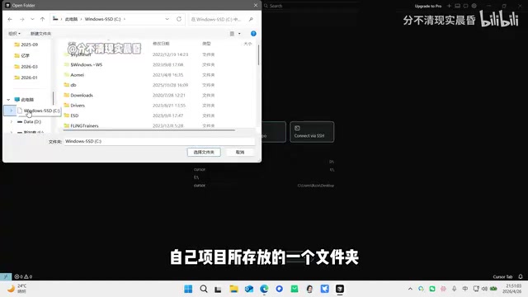Sort by 类型 column header
Viewport: 528px width, 297px height.
(x=206, y=44)
